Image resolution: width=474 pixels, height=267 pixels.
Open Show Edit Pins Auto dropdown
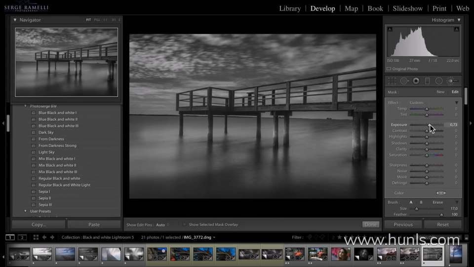(162, 224)
